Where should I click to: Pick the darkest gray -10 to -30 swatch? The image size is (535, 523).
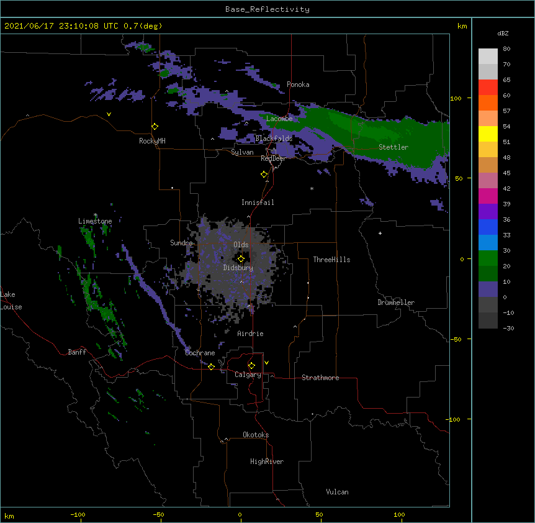click(x=488, y=321)
